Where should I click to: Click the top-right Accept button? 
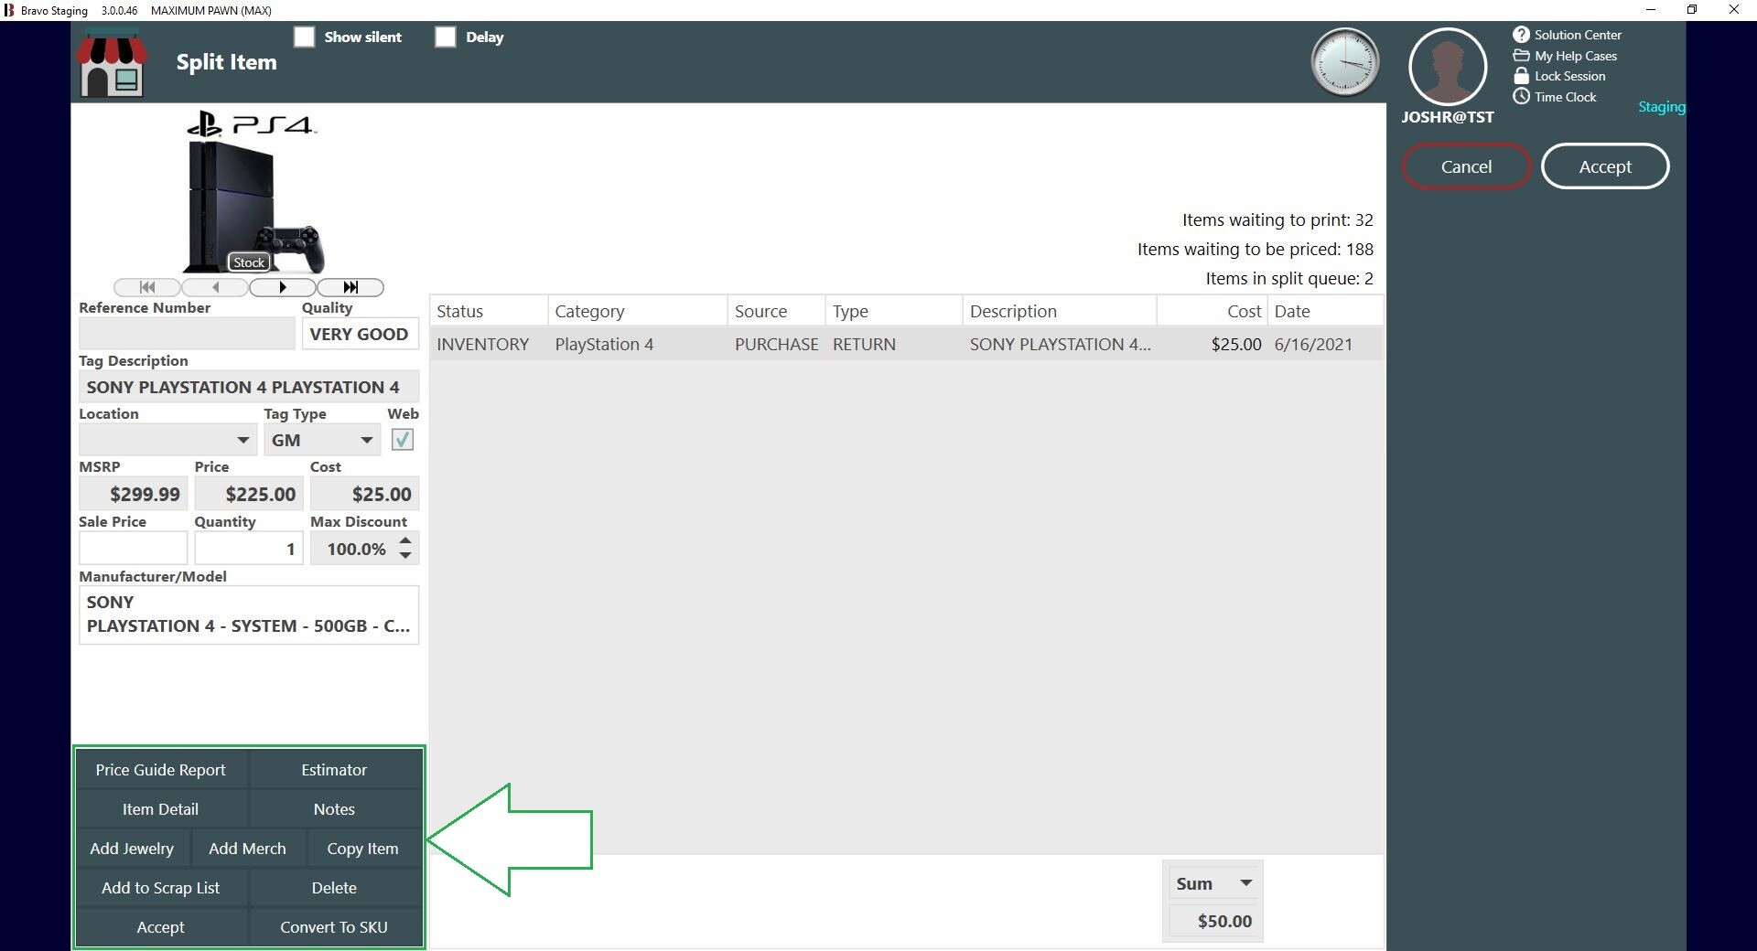1605,166
